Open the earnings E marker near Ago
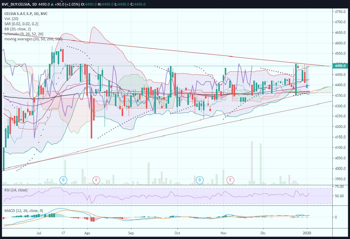The height and width of the screenshot is (239, 350). point(96,180)
